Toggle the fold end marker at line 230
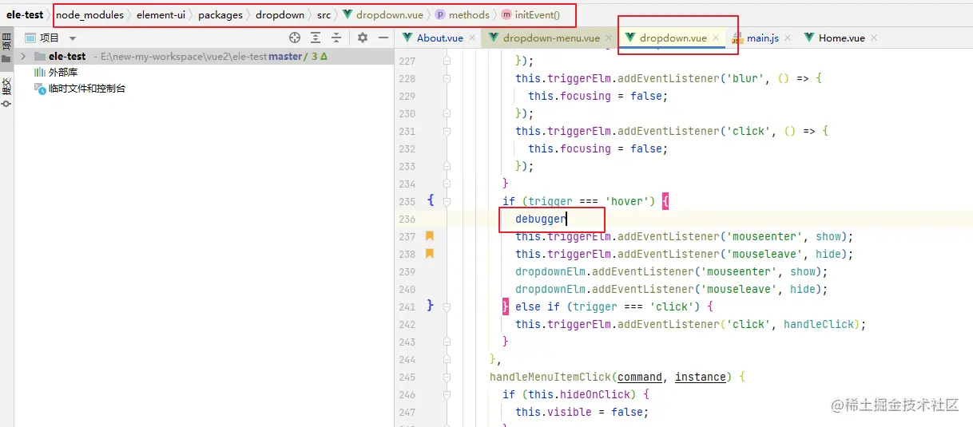The image size is (973, 427). [447, 113]
